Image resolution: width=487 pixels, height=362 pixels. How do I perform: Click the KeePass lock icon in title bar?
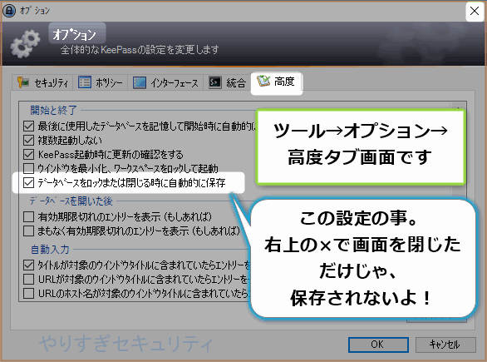(x=9, y=10)
